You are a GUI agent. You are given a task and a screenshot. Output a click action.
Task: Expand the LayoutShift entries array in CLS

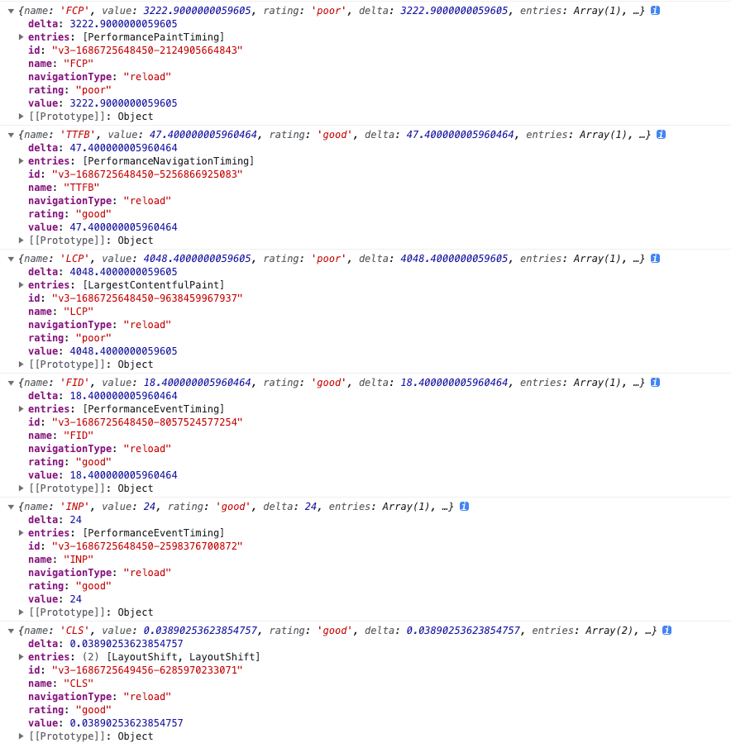pyautogui.click(x=21, y=657)
